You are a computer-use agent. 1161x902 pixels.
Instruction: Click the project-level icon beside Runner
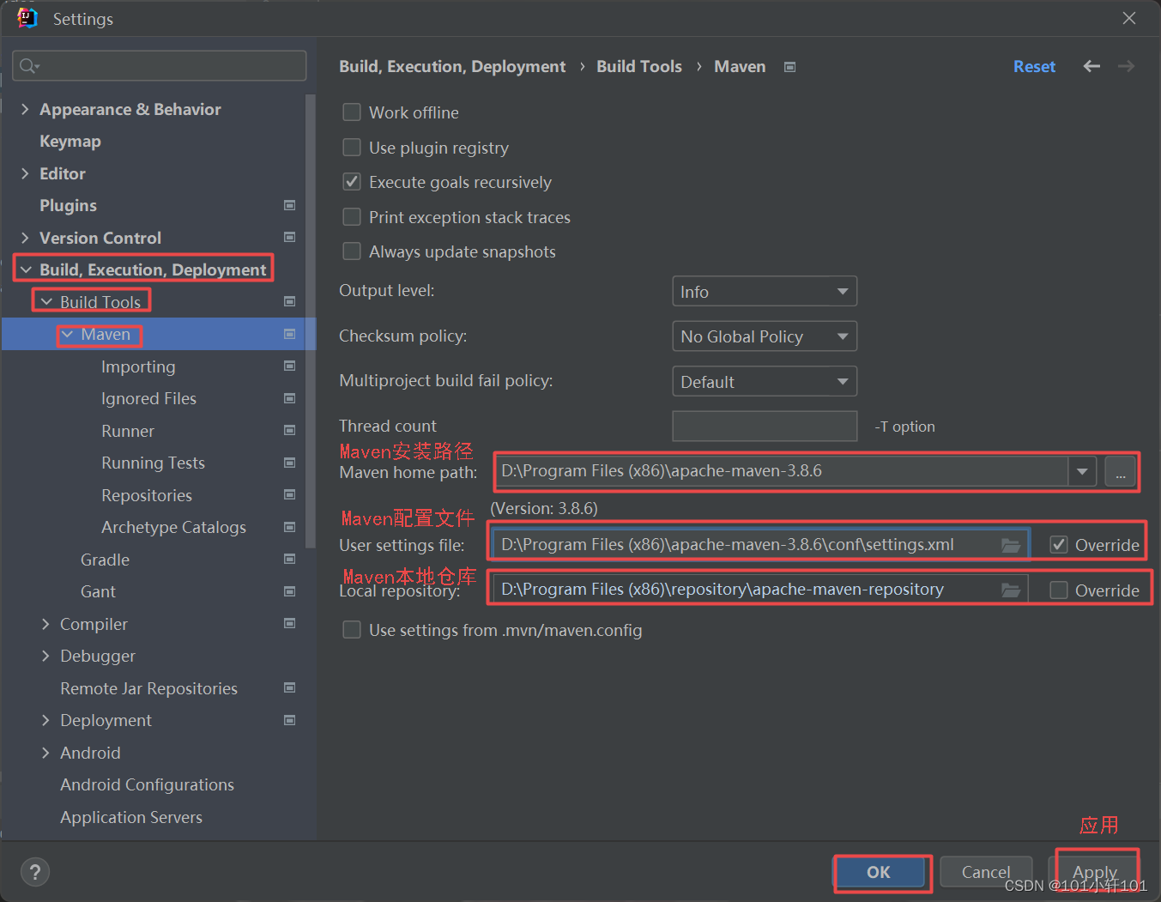coord(290,430)
